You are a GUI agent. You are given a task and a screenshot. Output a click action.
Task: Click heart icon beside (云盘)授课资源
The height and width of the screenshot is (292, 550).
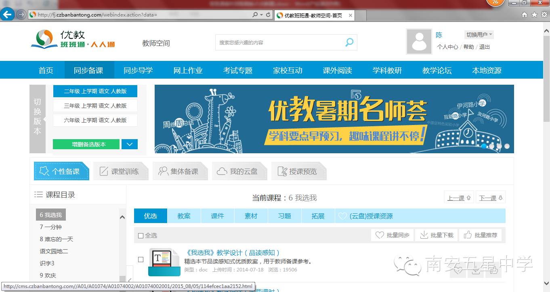(342, 216)
